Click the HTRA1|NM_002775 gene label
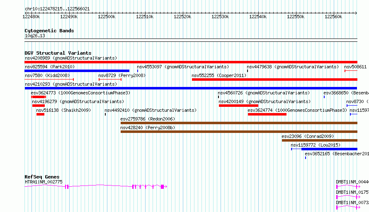Screen dimensions: 369x212 (44, 182)
